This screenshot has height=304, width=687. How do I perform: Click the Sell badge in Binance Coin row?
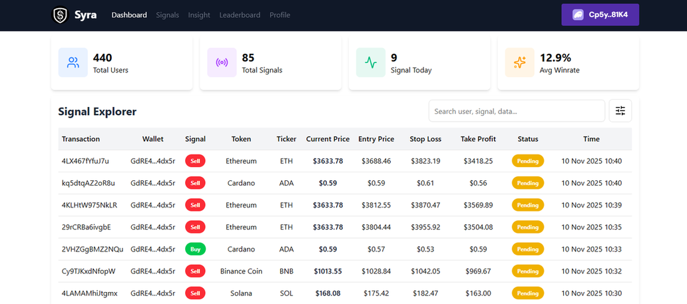click(195, 271)
